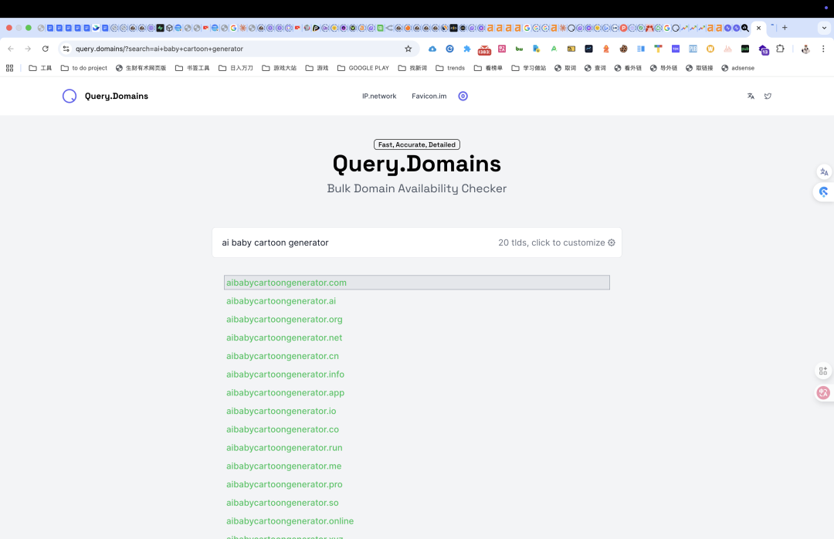Click '20 tlds, click to customize' setting
Screen dimensions: 834x539
[556, 242]
